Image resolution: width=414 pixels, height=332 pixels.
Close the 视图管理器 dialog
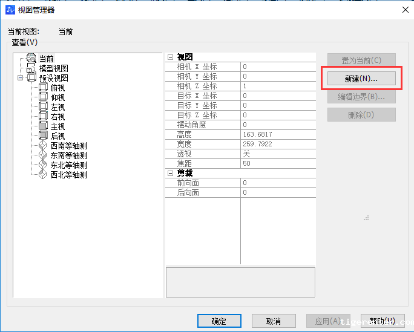pyautogui.click(x=405, y=9)
